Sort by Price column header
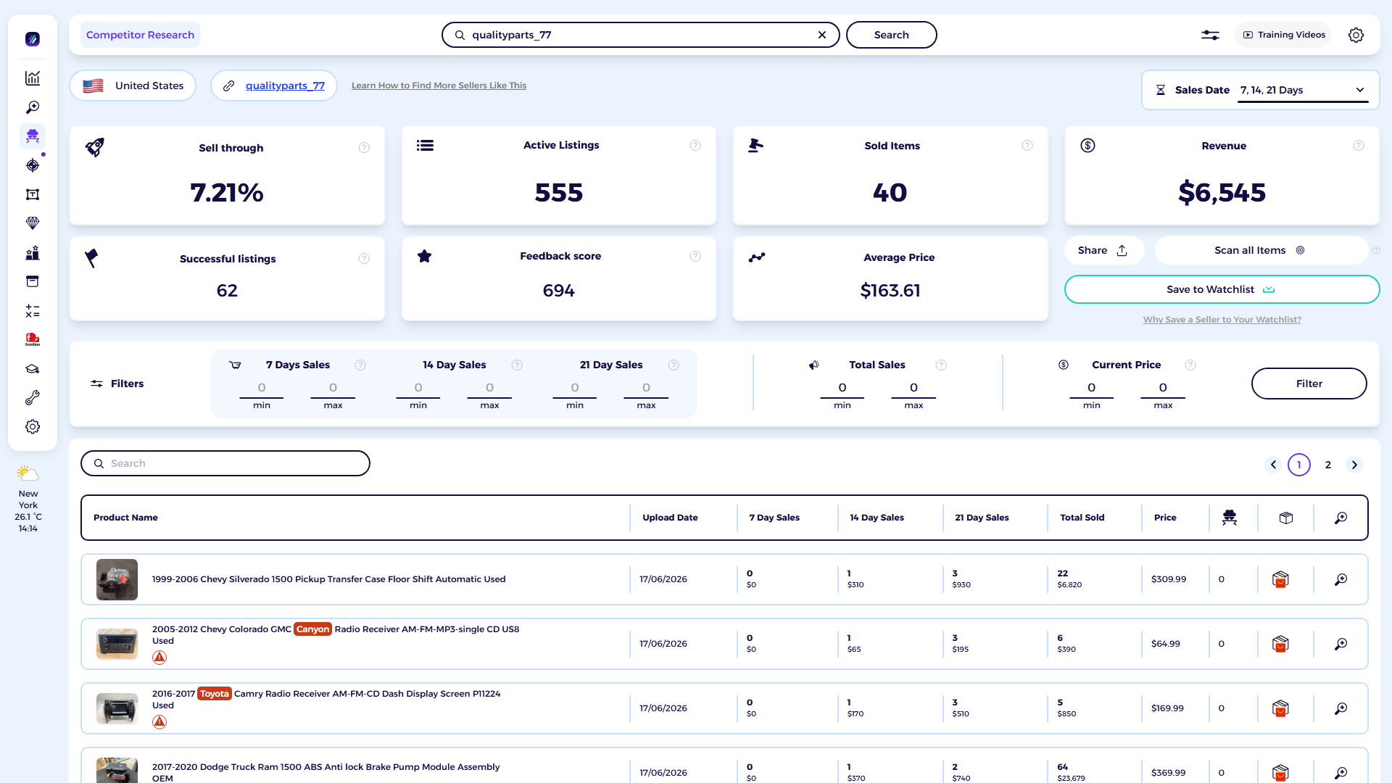 tap(1165, 518)
